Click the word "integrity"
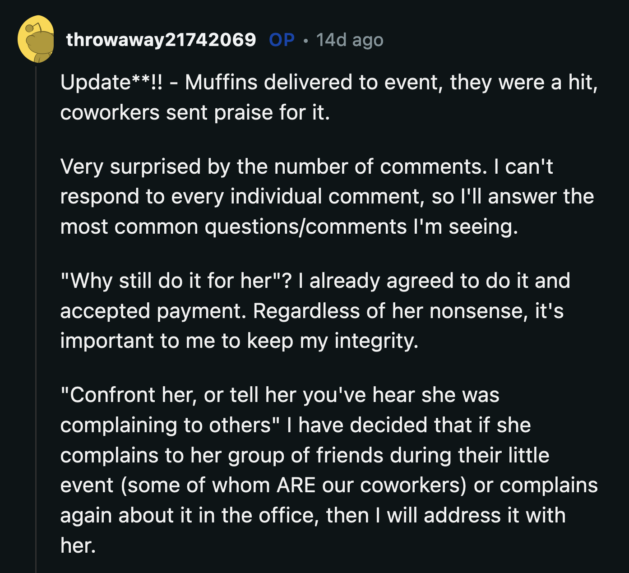Viewport: 629px width, 573px height. point(375,341)
